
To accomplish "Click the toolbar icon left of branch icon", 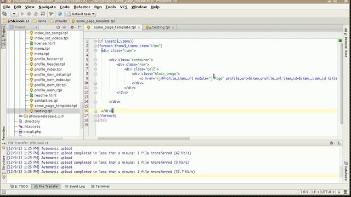I will coord(43,14).
